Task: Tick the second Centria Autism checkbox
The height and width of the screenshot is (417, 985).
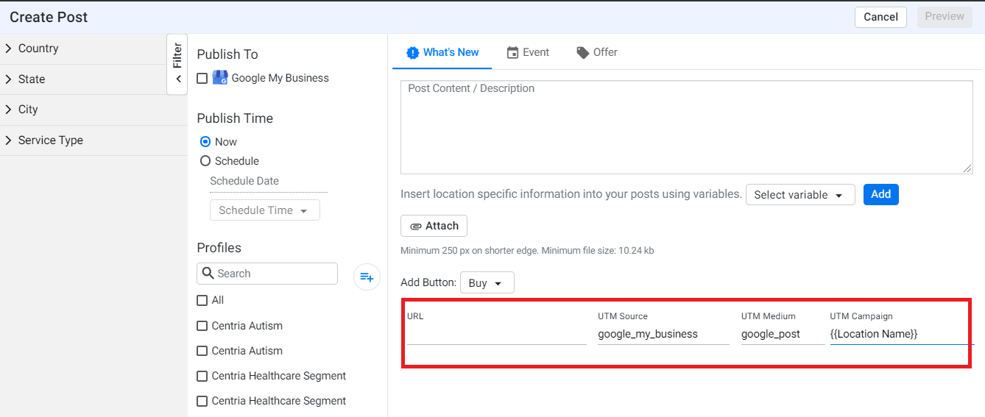Action: 202,351
